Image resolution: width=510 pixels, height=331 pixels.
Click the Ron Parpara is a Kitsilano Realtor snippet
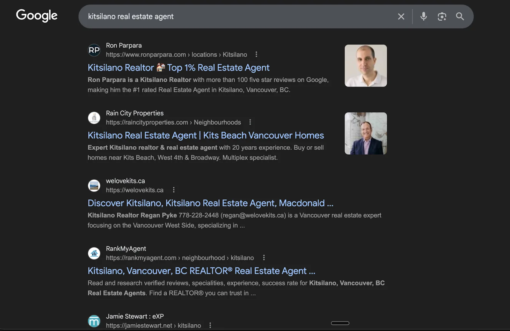tap(208, 85)
